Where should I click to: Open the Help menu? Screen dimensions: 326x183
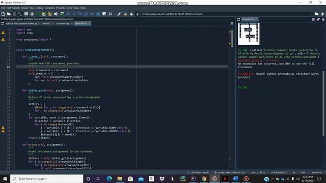pos(83,8)
